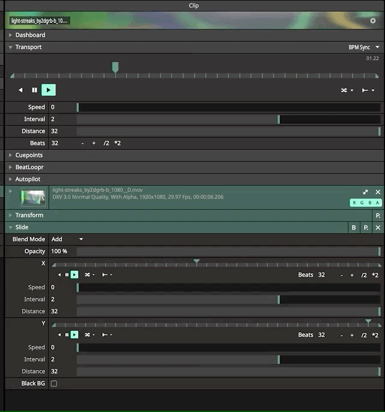Toggle the Slide effect bypass B button

354,227
